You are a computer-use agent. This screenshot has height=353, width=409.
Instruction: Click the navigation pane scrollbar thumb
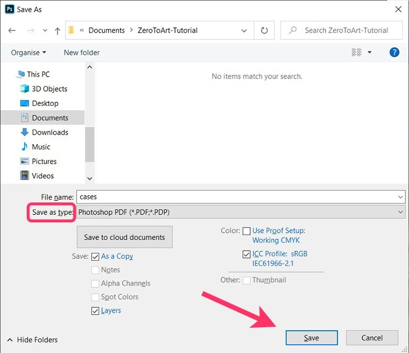pyautogui.click(x=90, y=145)
